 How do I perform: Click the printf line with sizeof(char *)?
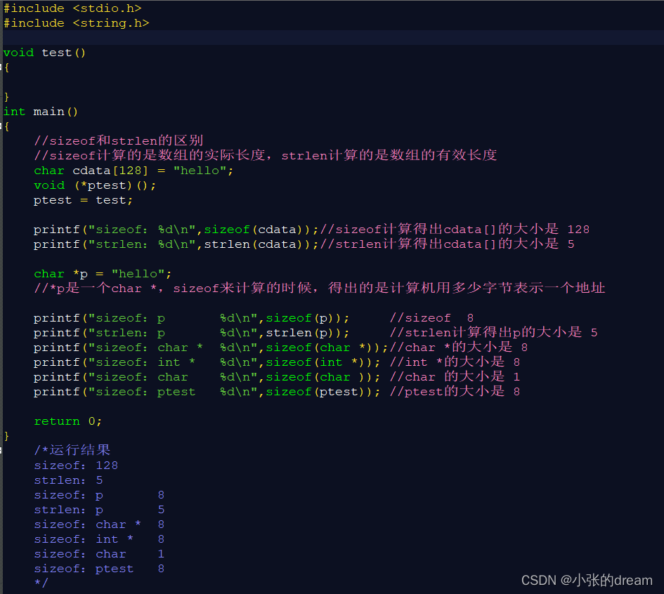(x=281, y=348)
